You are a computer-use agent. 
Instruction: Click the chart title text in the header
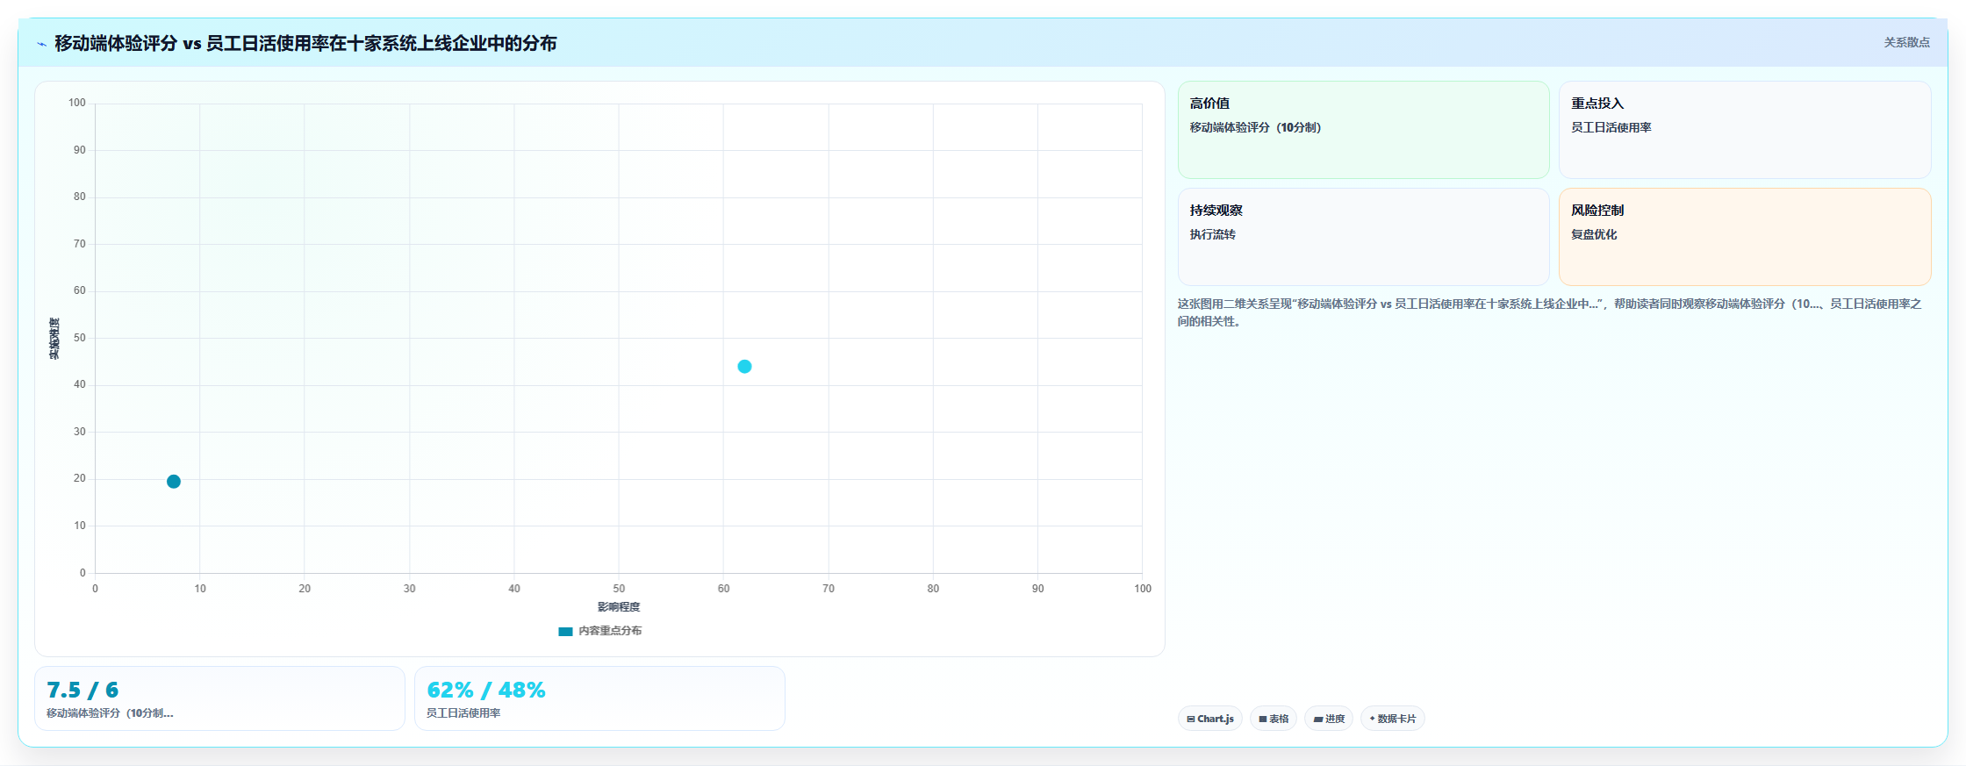point(305,43)
